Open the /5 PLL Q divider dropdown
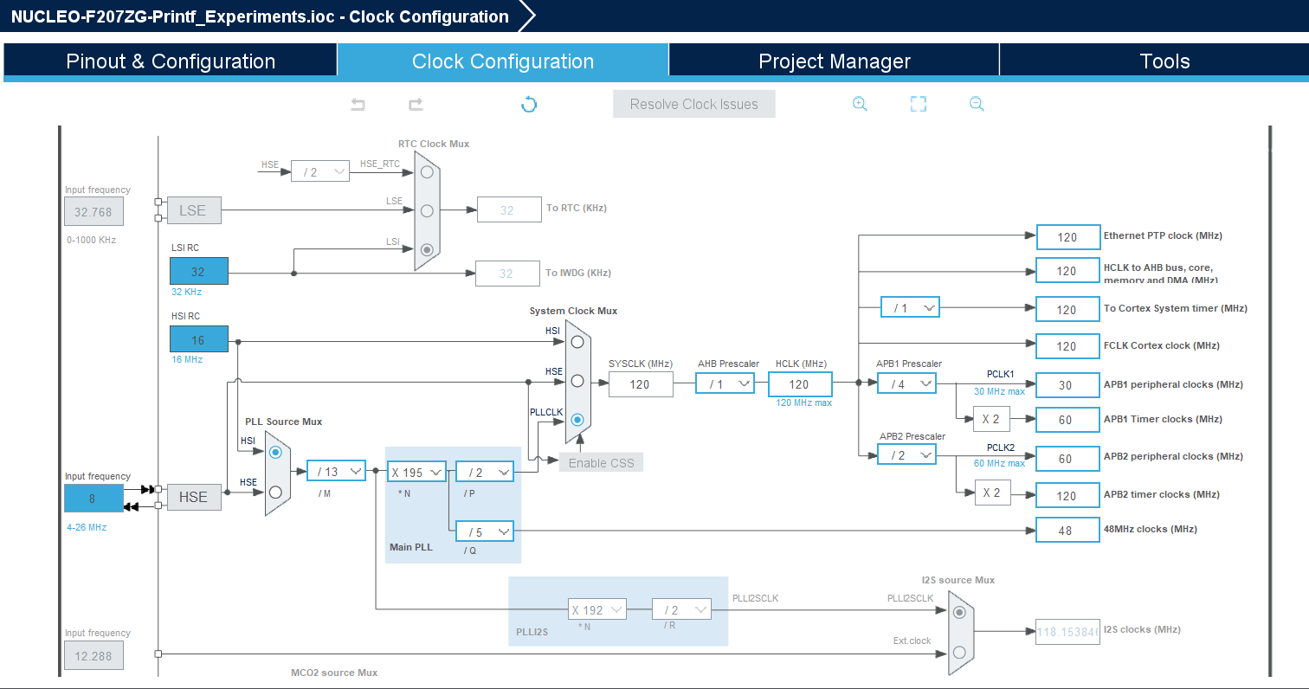1309x689 pixels. (485, 531)
